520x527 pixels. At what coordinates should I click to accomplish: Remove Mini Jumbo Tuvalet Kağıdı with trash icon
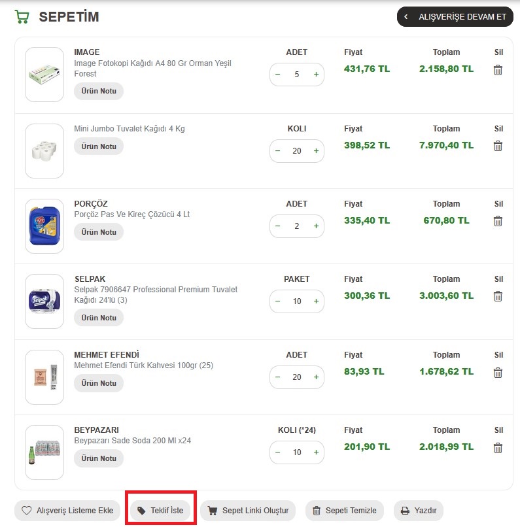498,146
